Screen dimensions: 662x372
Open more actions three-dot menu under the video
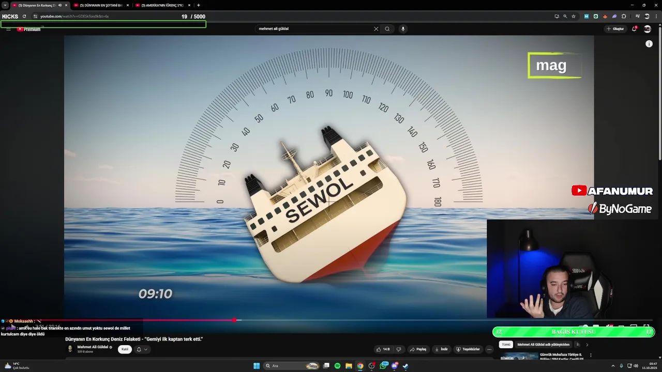(489, 349)
